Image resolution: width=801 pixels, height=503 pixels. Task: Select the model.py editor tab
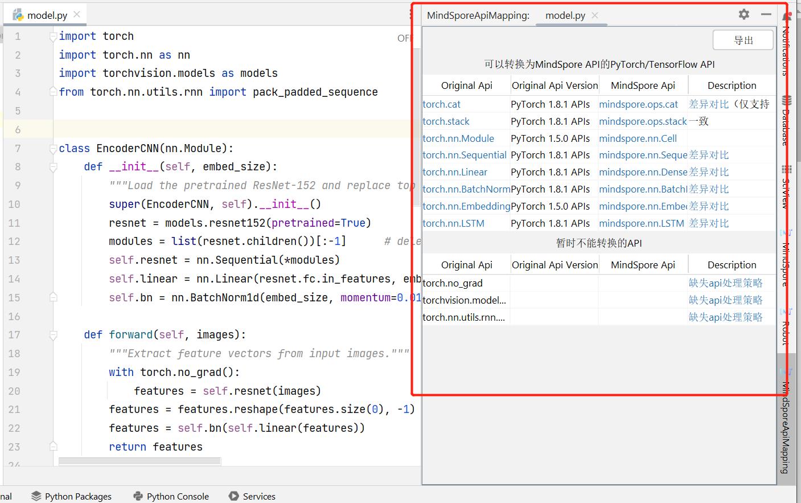(47, 15)
